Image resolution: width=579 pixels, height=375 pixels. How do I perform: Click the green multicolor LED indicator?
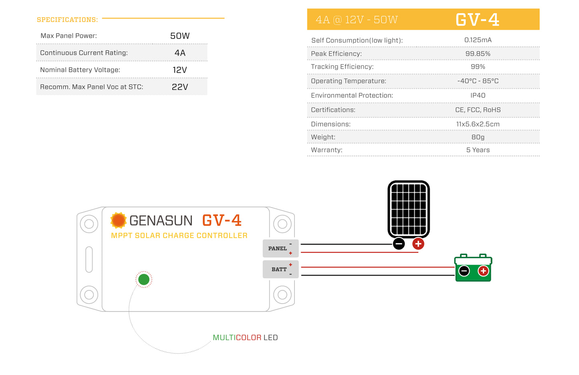[x=144, y=279]
